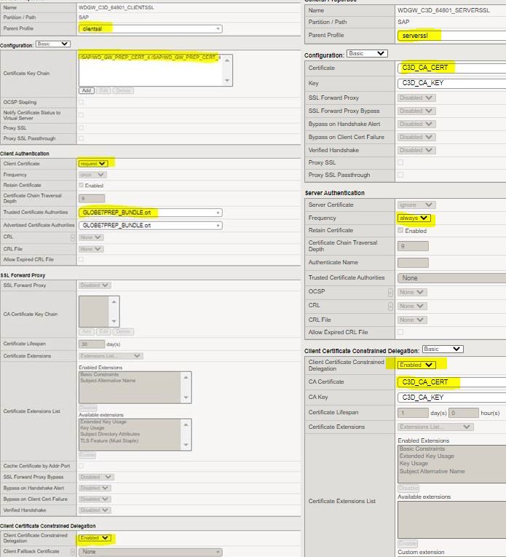Image resolution: width=506 pixels, height=557 pixels.
Task: Open the Advertised Certificate Authorities dropdown
Action: click(150, 226)
